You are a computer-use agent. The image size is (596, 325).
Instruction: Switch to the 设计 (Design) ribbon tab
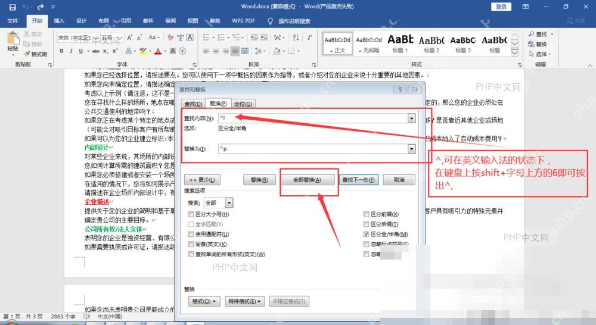81,21
